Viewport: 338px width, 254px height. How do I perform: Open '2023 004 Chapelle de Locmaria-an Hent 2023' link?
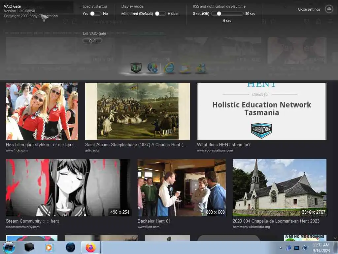(x=276, y=221)
